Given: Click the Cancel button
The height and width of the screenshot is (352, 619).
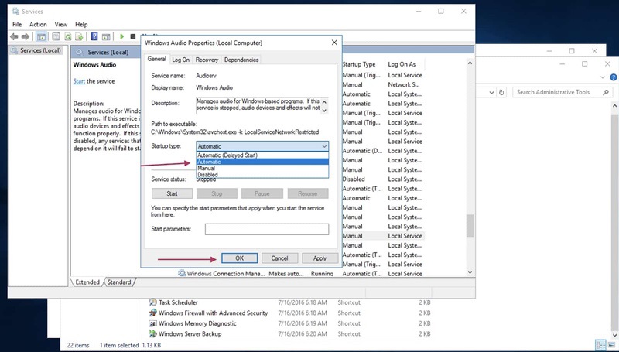Looking at the screenshot, I should point(279,258).
